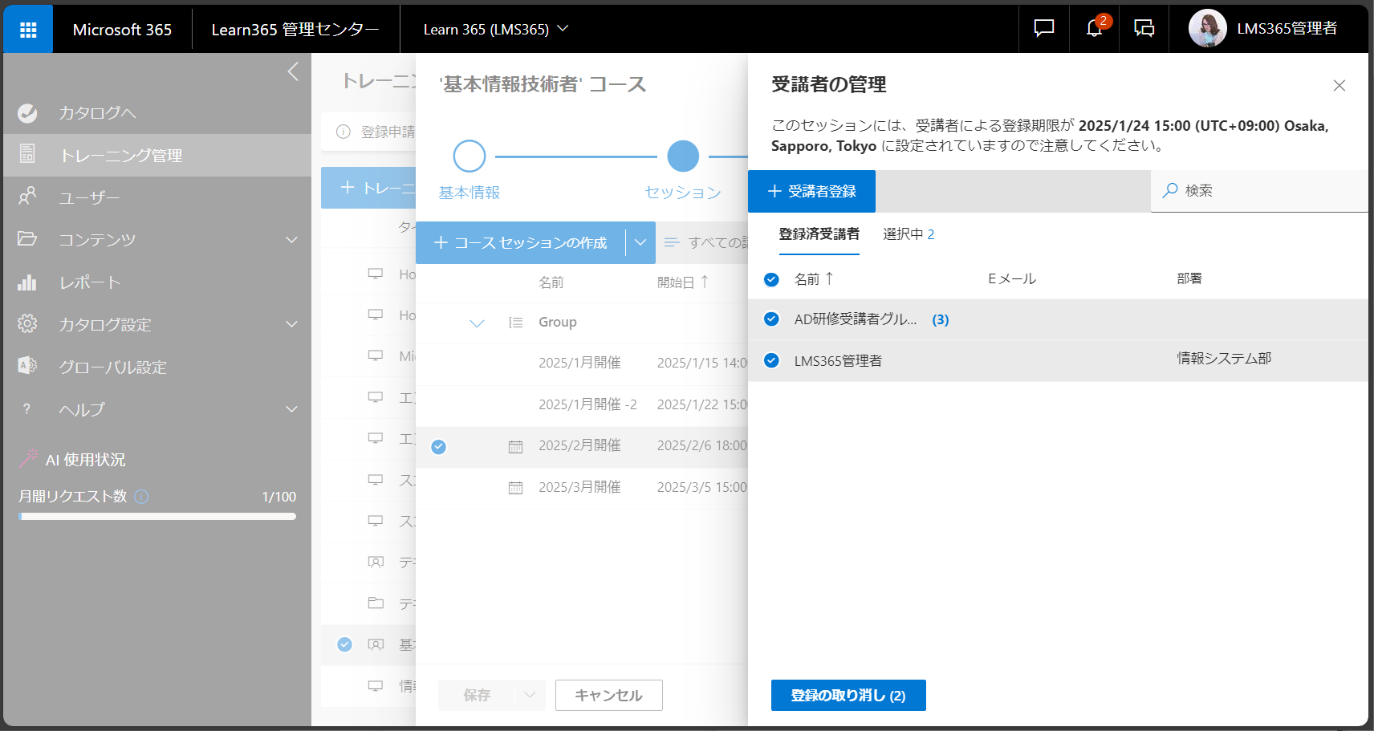
Task: Click Learn365 管理センター header link
Action: point(295,30)
